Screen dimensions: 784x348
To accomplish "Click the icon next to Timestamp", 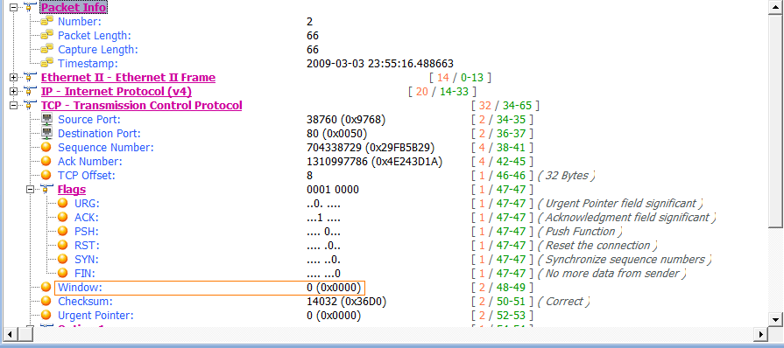I will [x=47, y=63].
